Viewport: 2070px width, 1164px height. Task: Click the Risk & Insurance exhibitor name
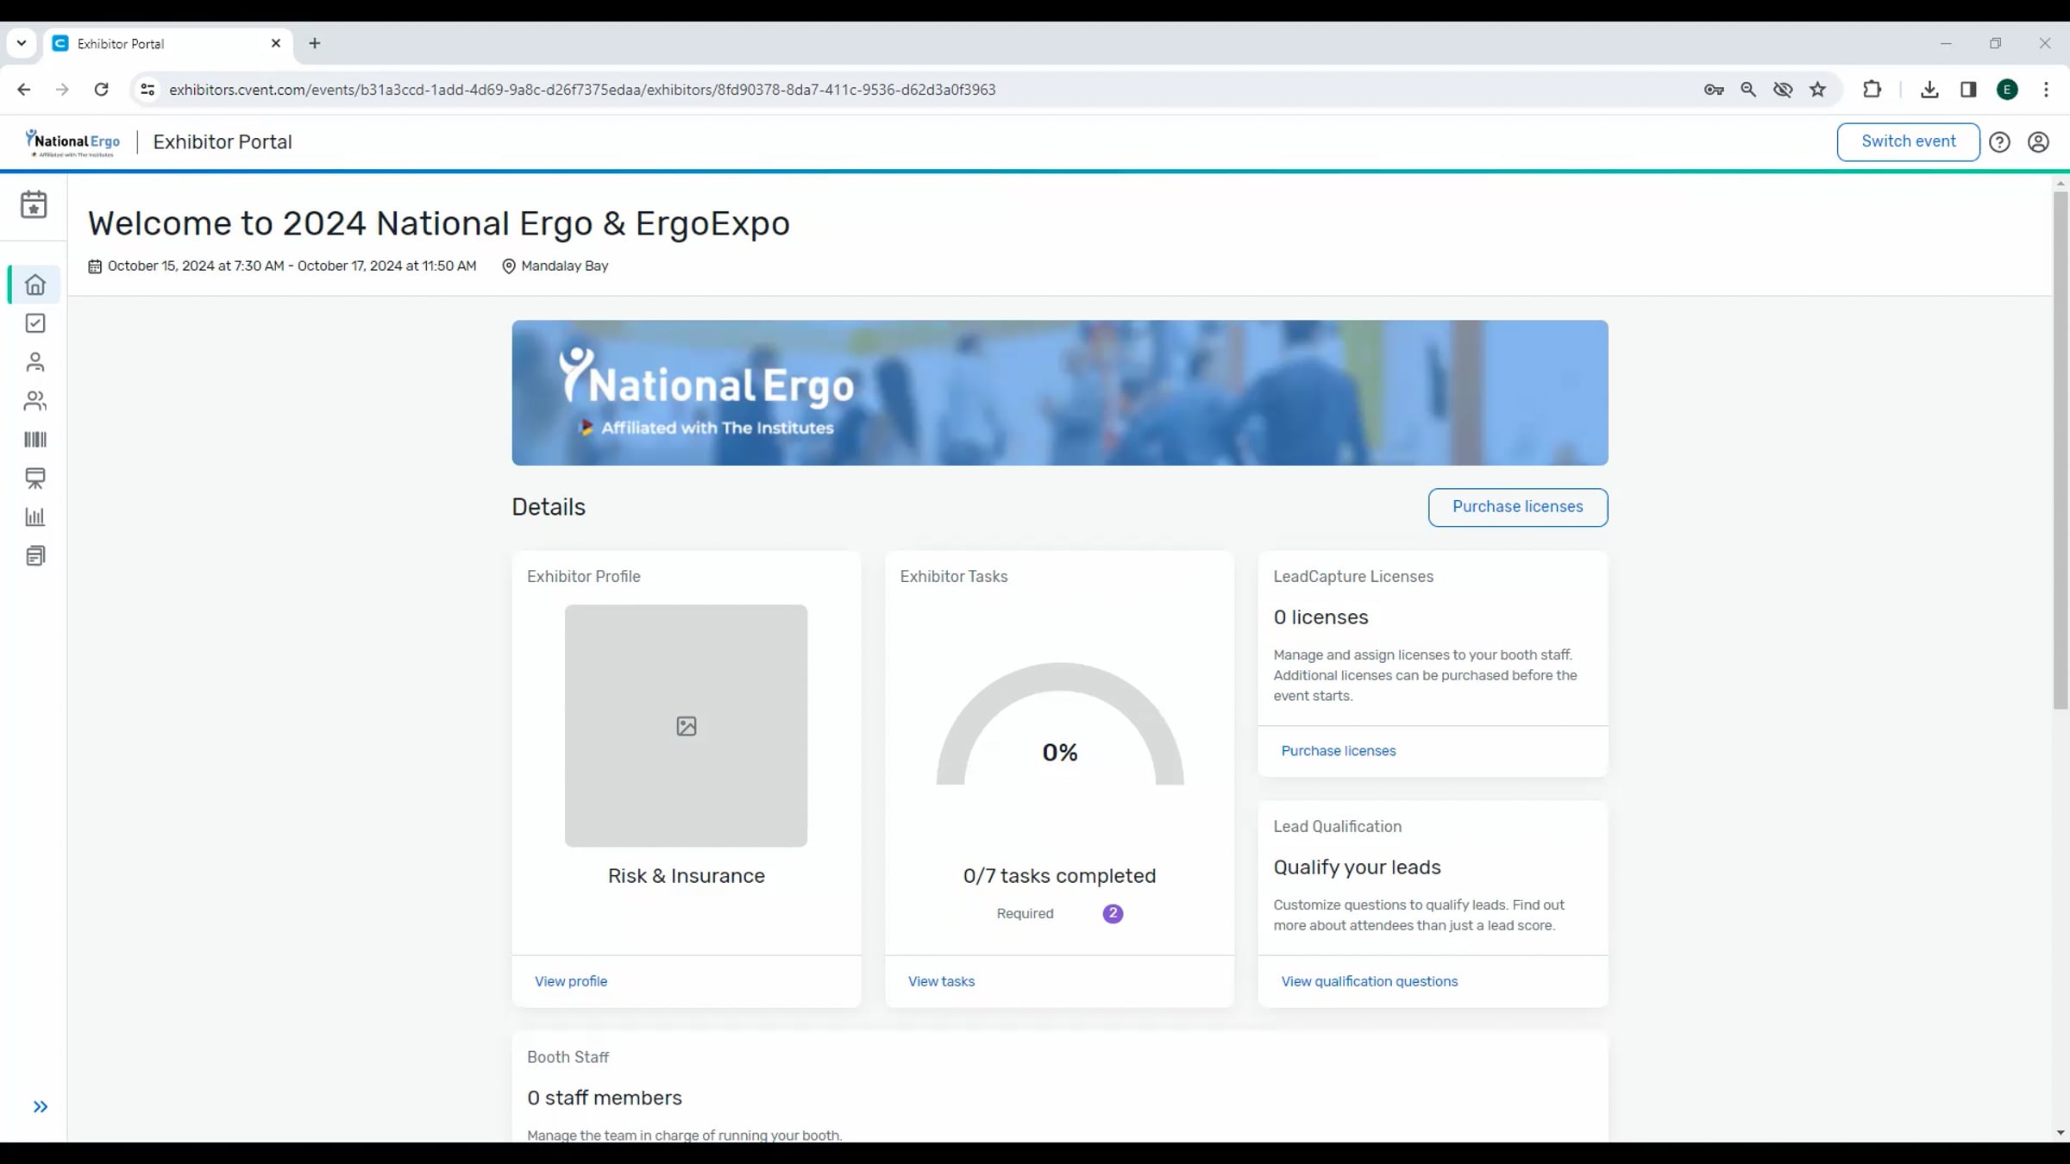click(x=686, y=876)
